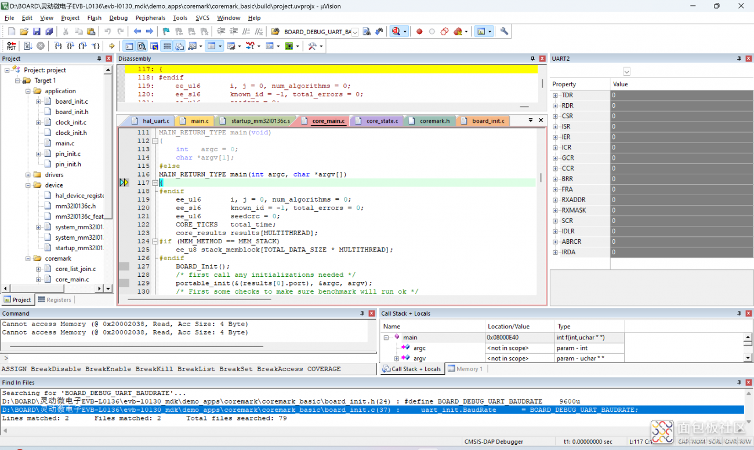Image resolution: width=754 pixels, height=450 pixels.
Task: Click the editor tab list dropdown arrow
Action: 530,120
